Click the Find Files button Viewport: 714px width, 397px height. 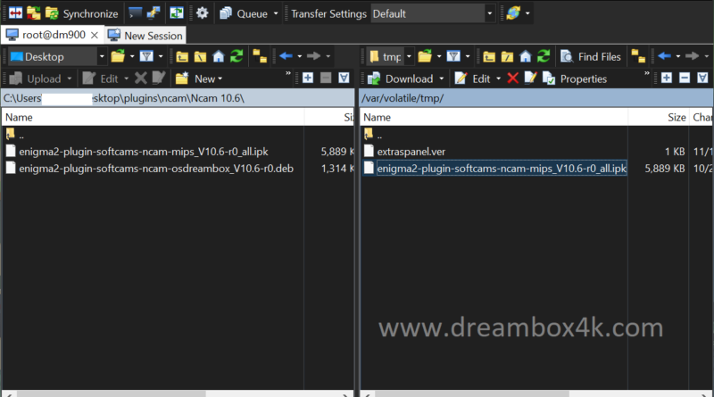click(591, 56)
